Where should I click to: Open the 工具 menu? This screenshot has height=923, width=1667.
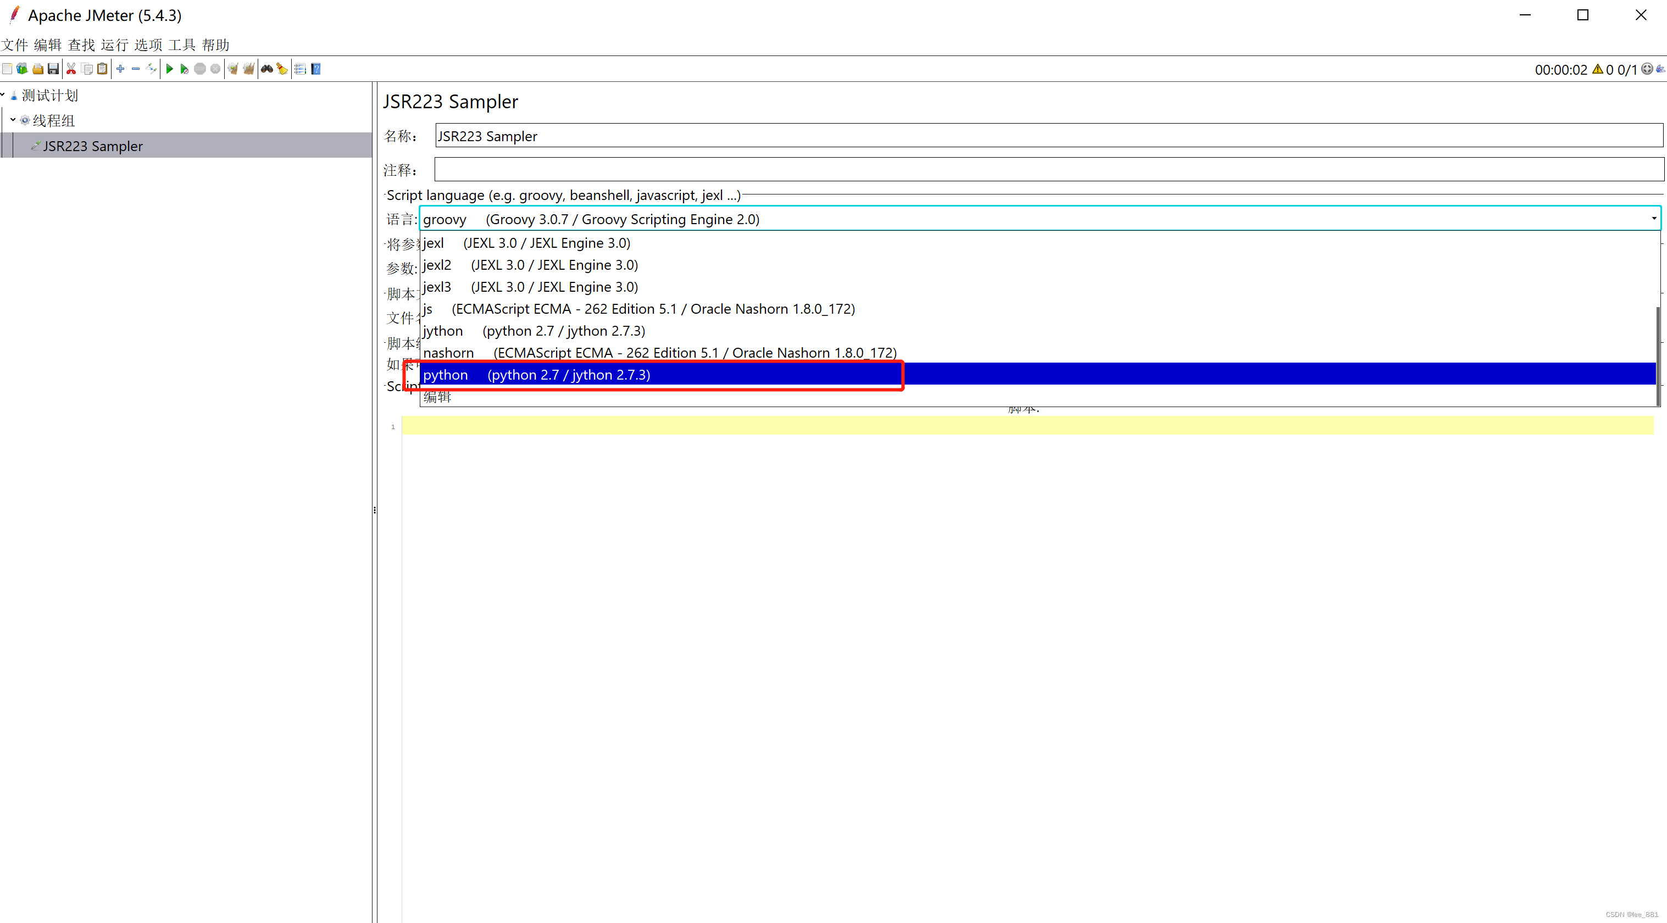tap(182, 45)
